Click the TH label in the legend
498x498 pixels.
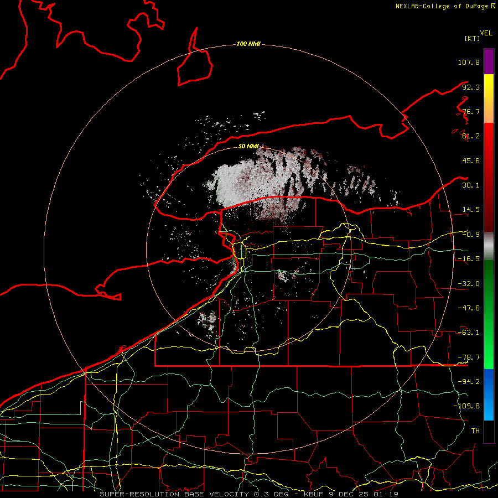click(x=475, y=430)
